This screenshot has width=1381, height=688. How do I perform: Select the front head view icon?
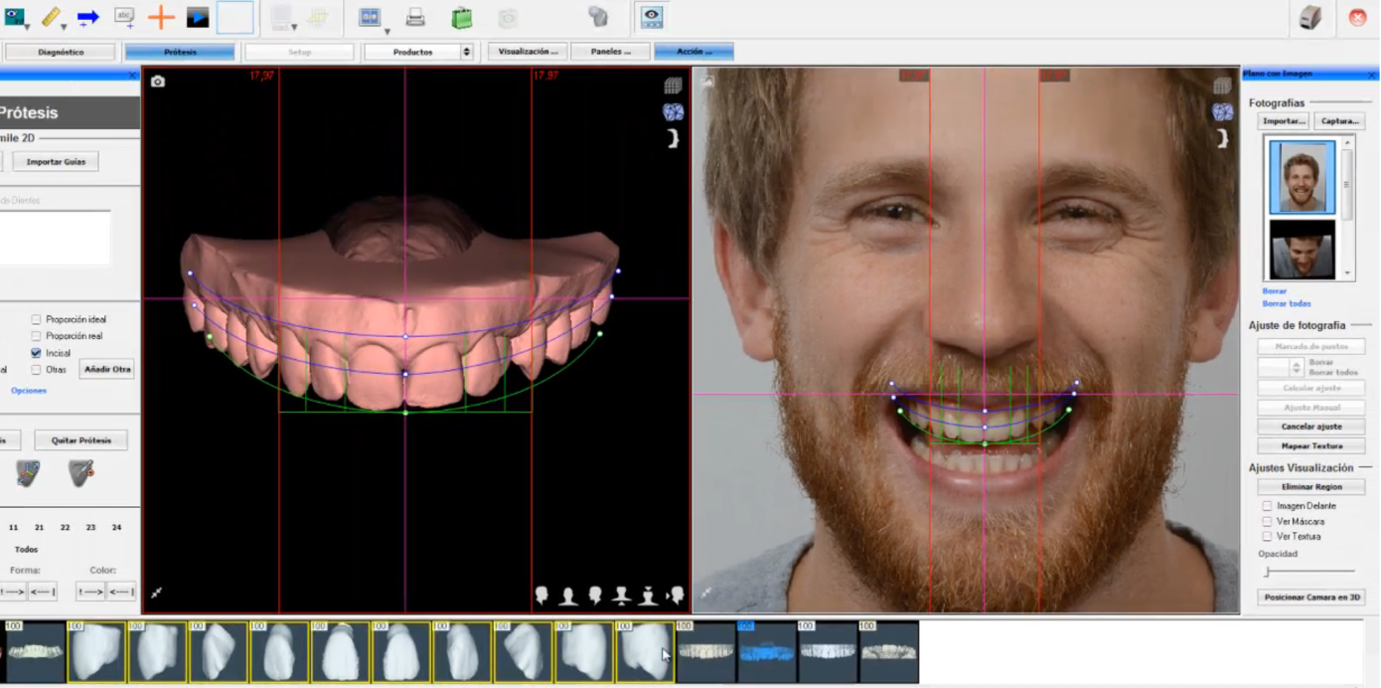568,596
